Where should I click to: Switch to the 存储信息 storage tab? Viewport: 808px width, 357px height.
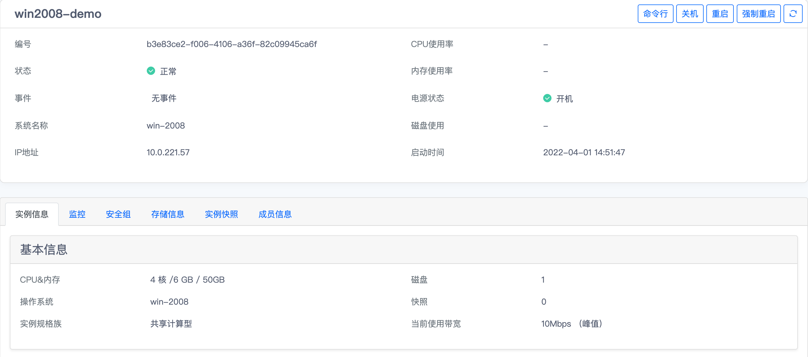(168, 214)
